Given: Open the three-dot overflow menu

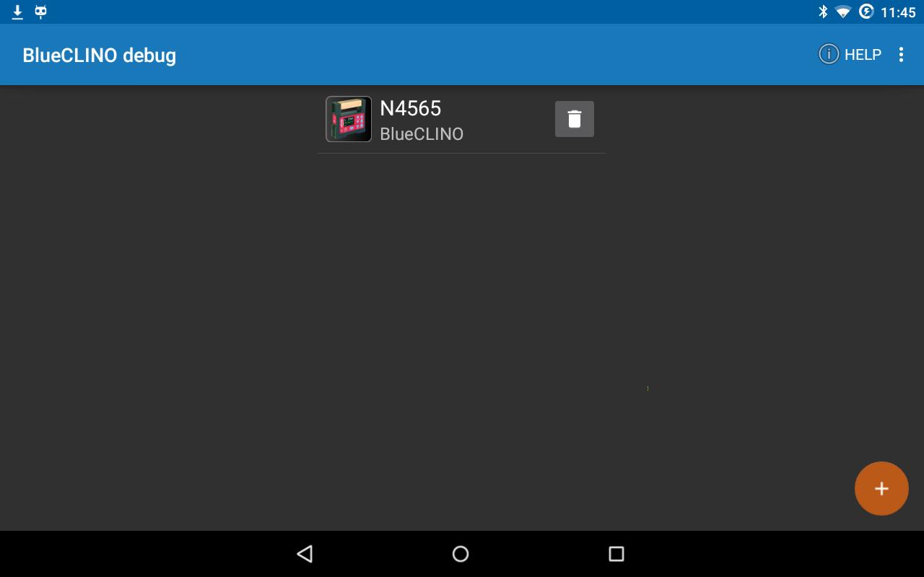Looking at the screenshot, I should pos(901,55).
